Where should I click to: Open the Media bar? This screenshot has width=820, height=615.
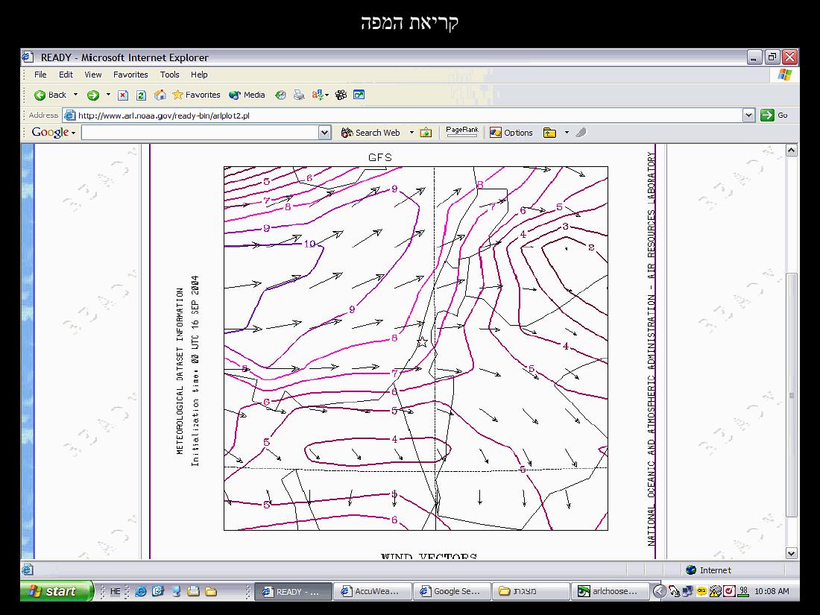tap(247, 95)
